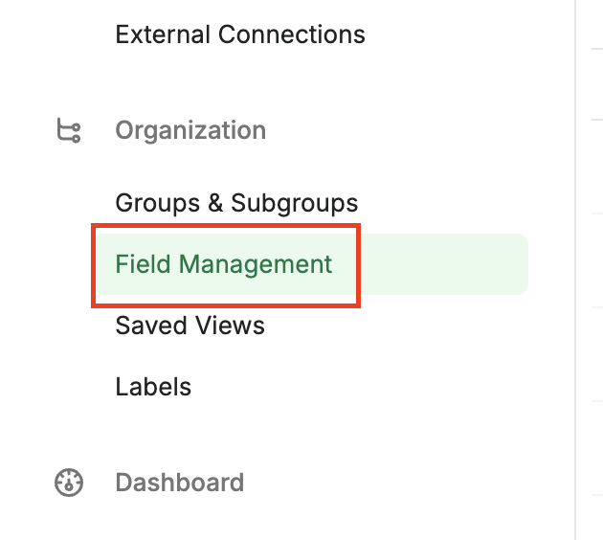The image size is (603, 540).
Task: Click the Dashboard gauge icon
Action: pyautogui.click(x=69, y=483)
